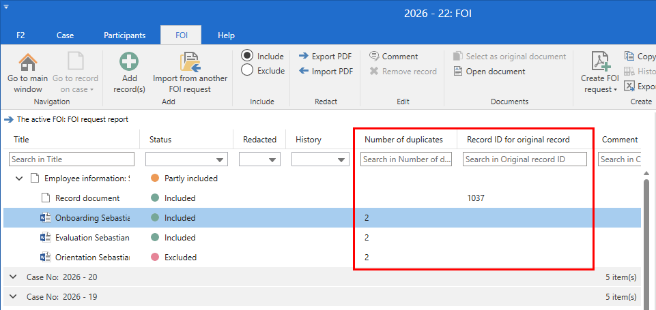
Task: Click the Comment column header
Action: (x=620, y=140)
